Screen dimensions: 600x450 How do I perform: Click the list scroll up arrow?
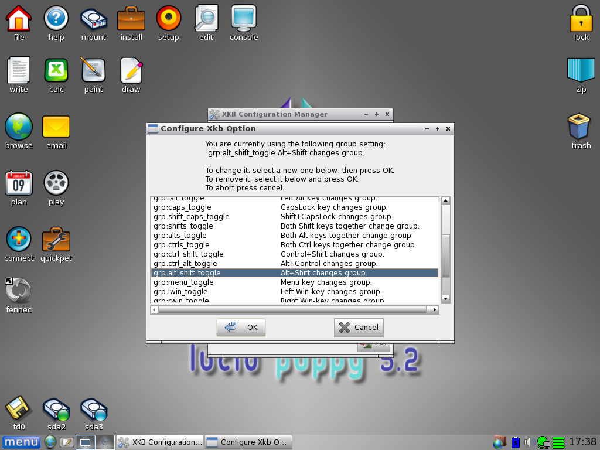[x=445, y=200]
